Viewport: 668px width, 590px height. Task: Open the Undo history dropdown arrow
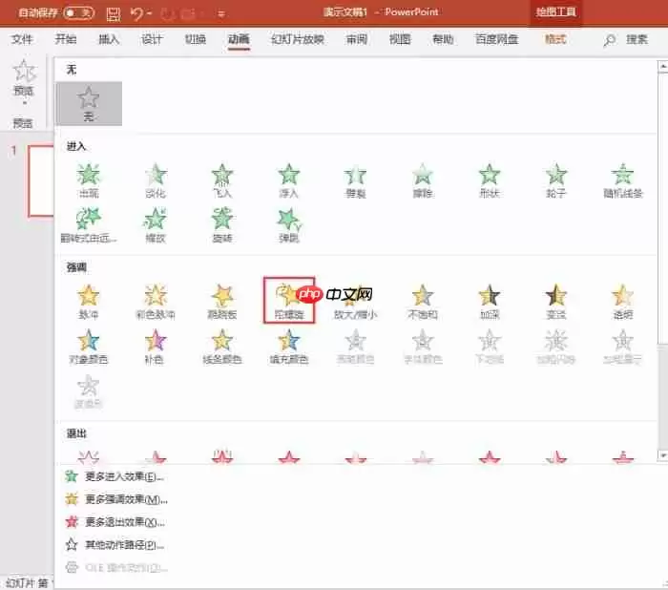click(x=150, y=14)
